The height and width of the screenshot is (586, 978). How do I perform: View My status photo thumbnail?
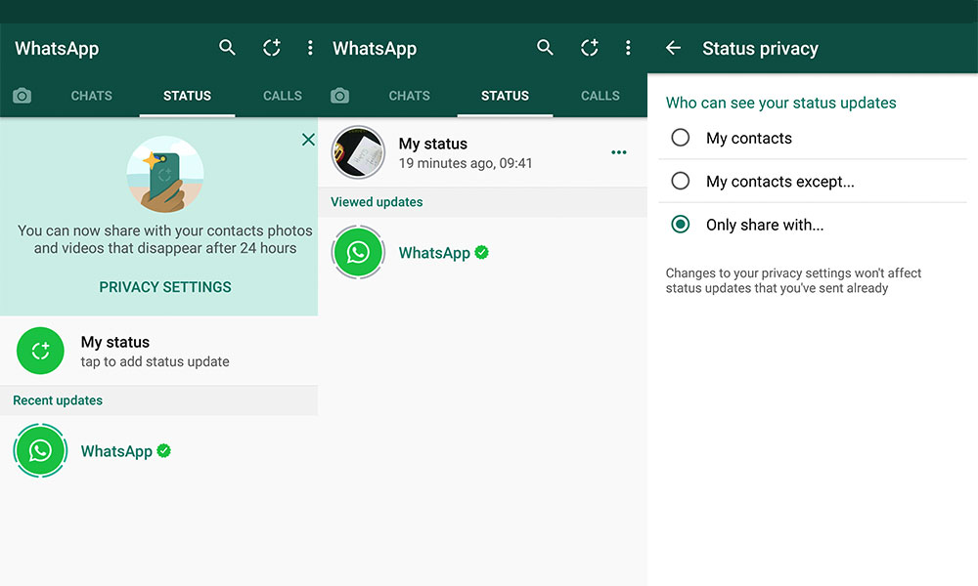pyautogui.click(x=358, y=152)
